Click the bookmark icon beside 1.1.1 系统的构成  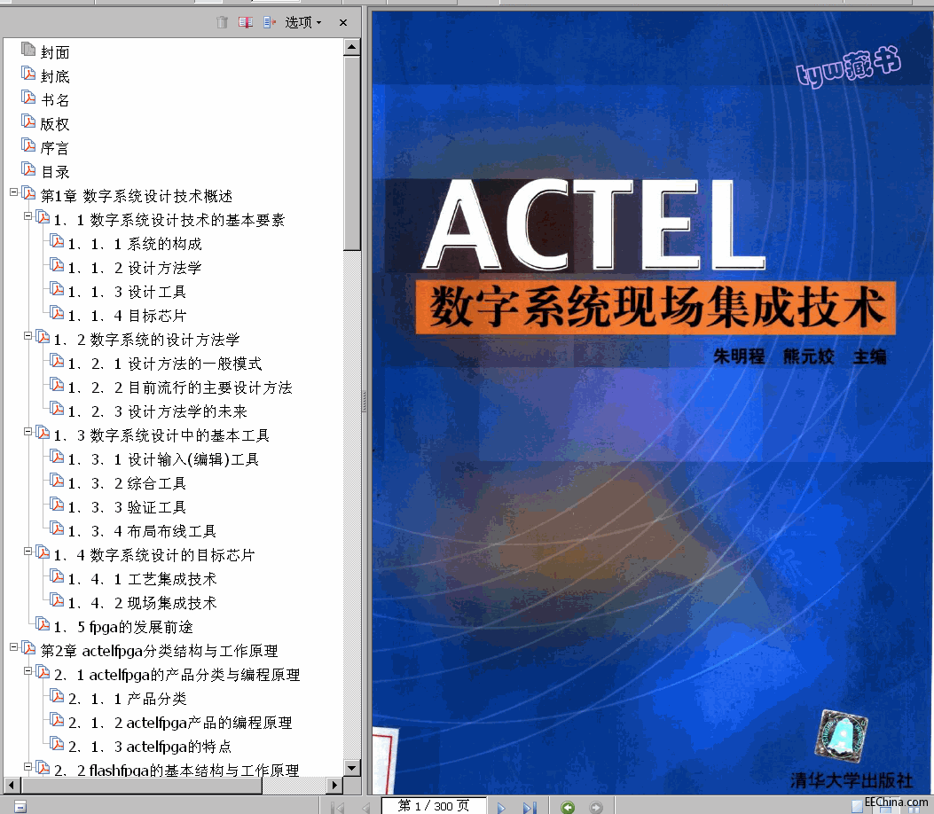point(57,241)
